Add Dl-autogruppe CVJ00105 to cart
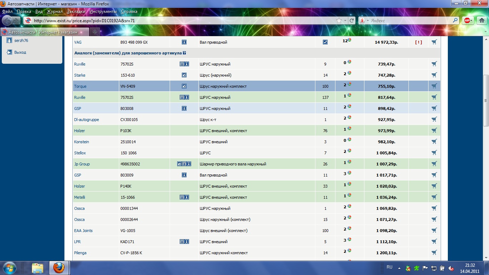This screenshot has height=275, width=489. pos(434,119)
